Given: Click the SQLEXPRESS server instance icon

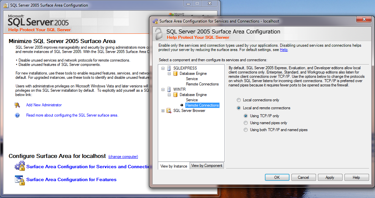Looking at the screenshot, I should [169, 68].
